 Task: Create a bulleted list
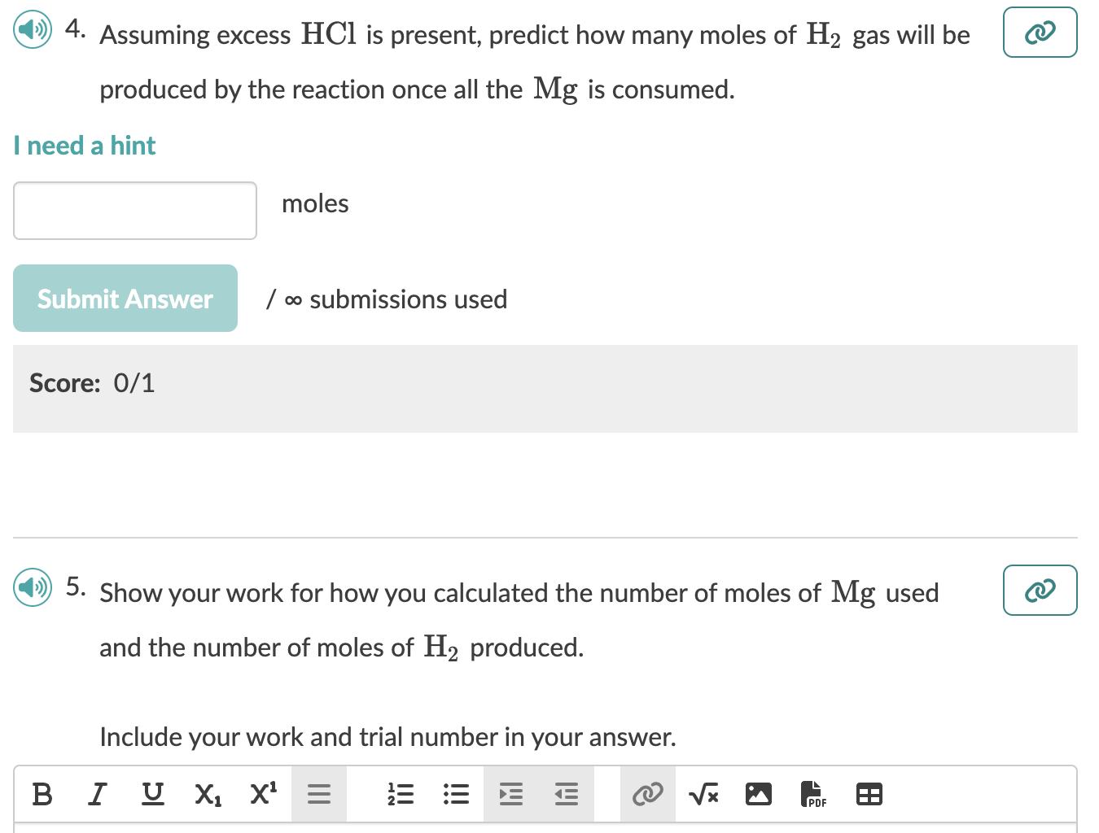[x=455, y=794]
